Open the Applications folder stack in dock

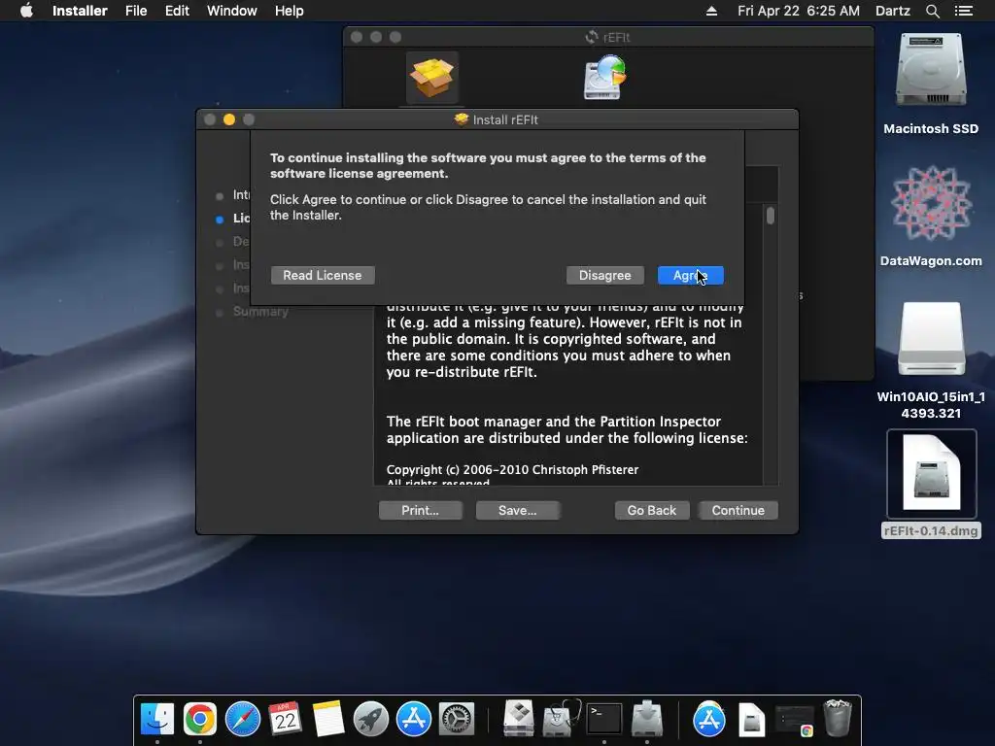(708, 720)
